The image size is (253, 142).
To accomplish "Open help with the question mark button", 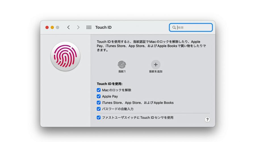I will pyautogui.click(x=207, y=120).
